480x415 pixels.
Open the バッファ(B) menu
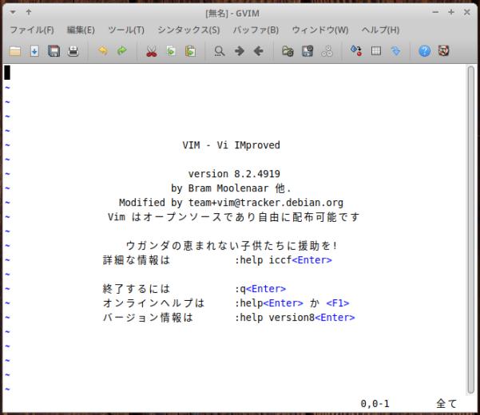coord(256,30)
